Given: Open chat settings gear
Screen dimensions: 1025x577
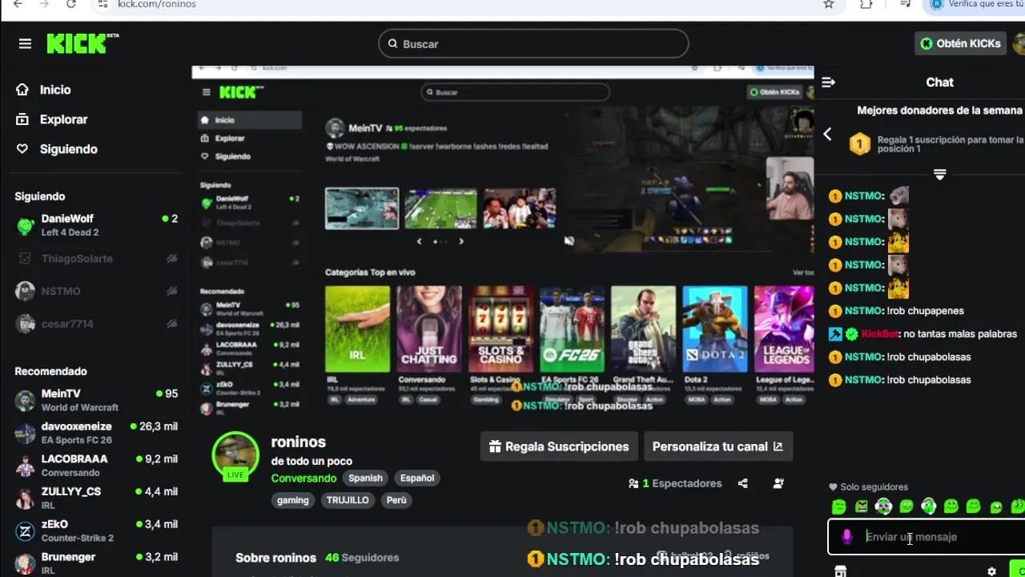Looking at the screenshot, I should 991,571.
